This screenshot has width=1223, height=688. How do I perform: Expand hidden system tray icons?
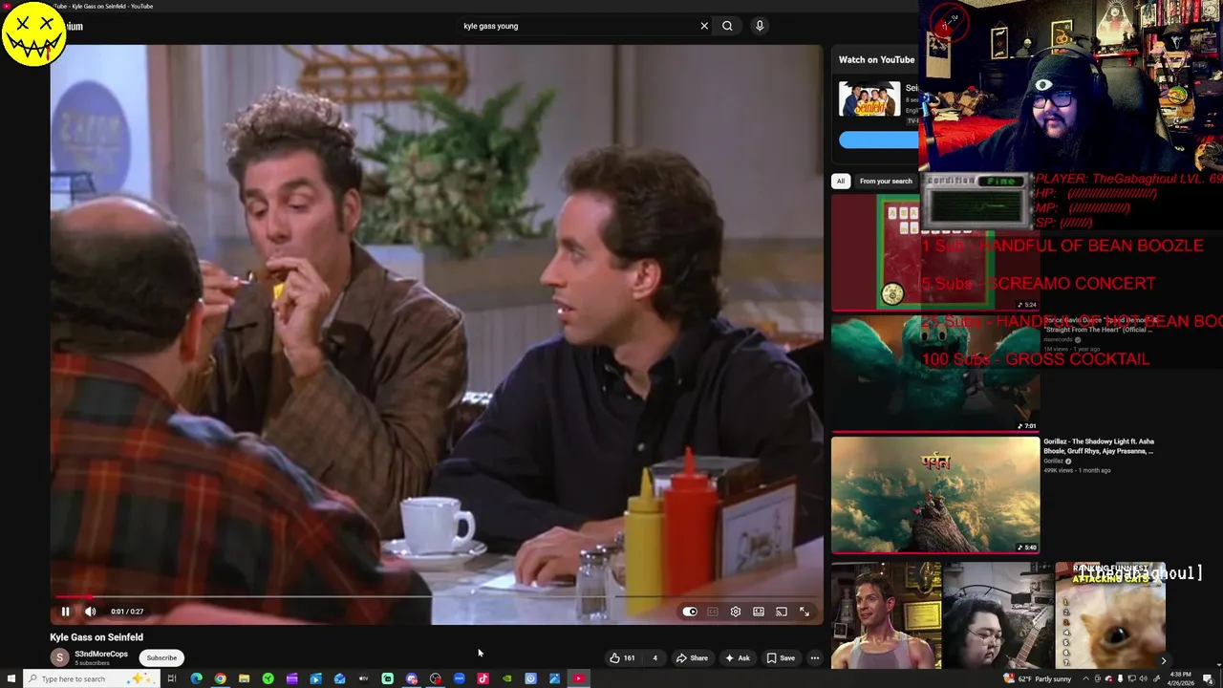click(x=1085, y=678)
